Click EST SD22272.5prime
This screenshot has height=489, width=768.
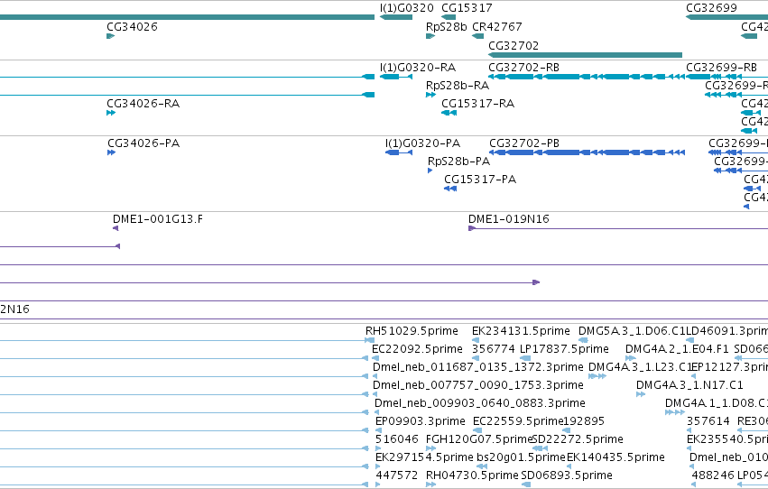(x=578, y=439)
